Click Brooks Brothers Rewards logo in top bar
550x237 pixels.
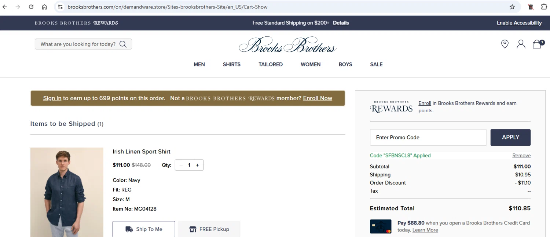pyautogui.click(x=76, y=23)
